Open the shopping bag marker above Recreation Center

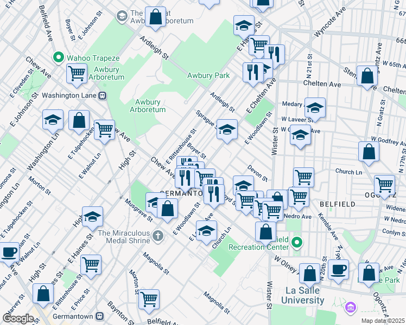265,232
